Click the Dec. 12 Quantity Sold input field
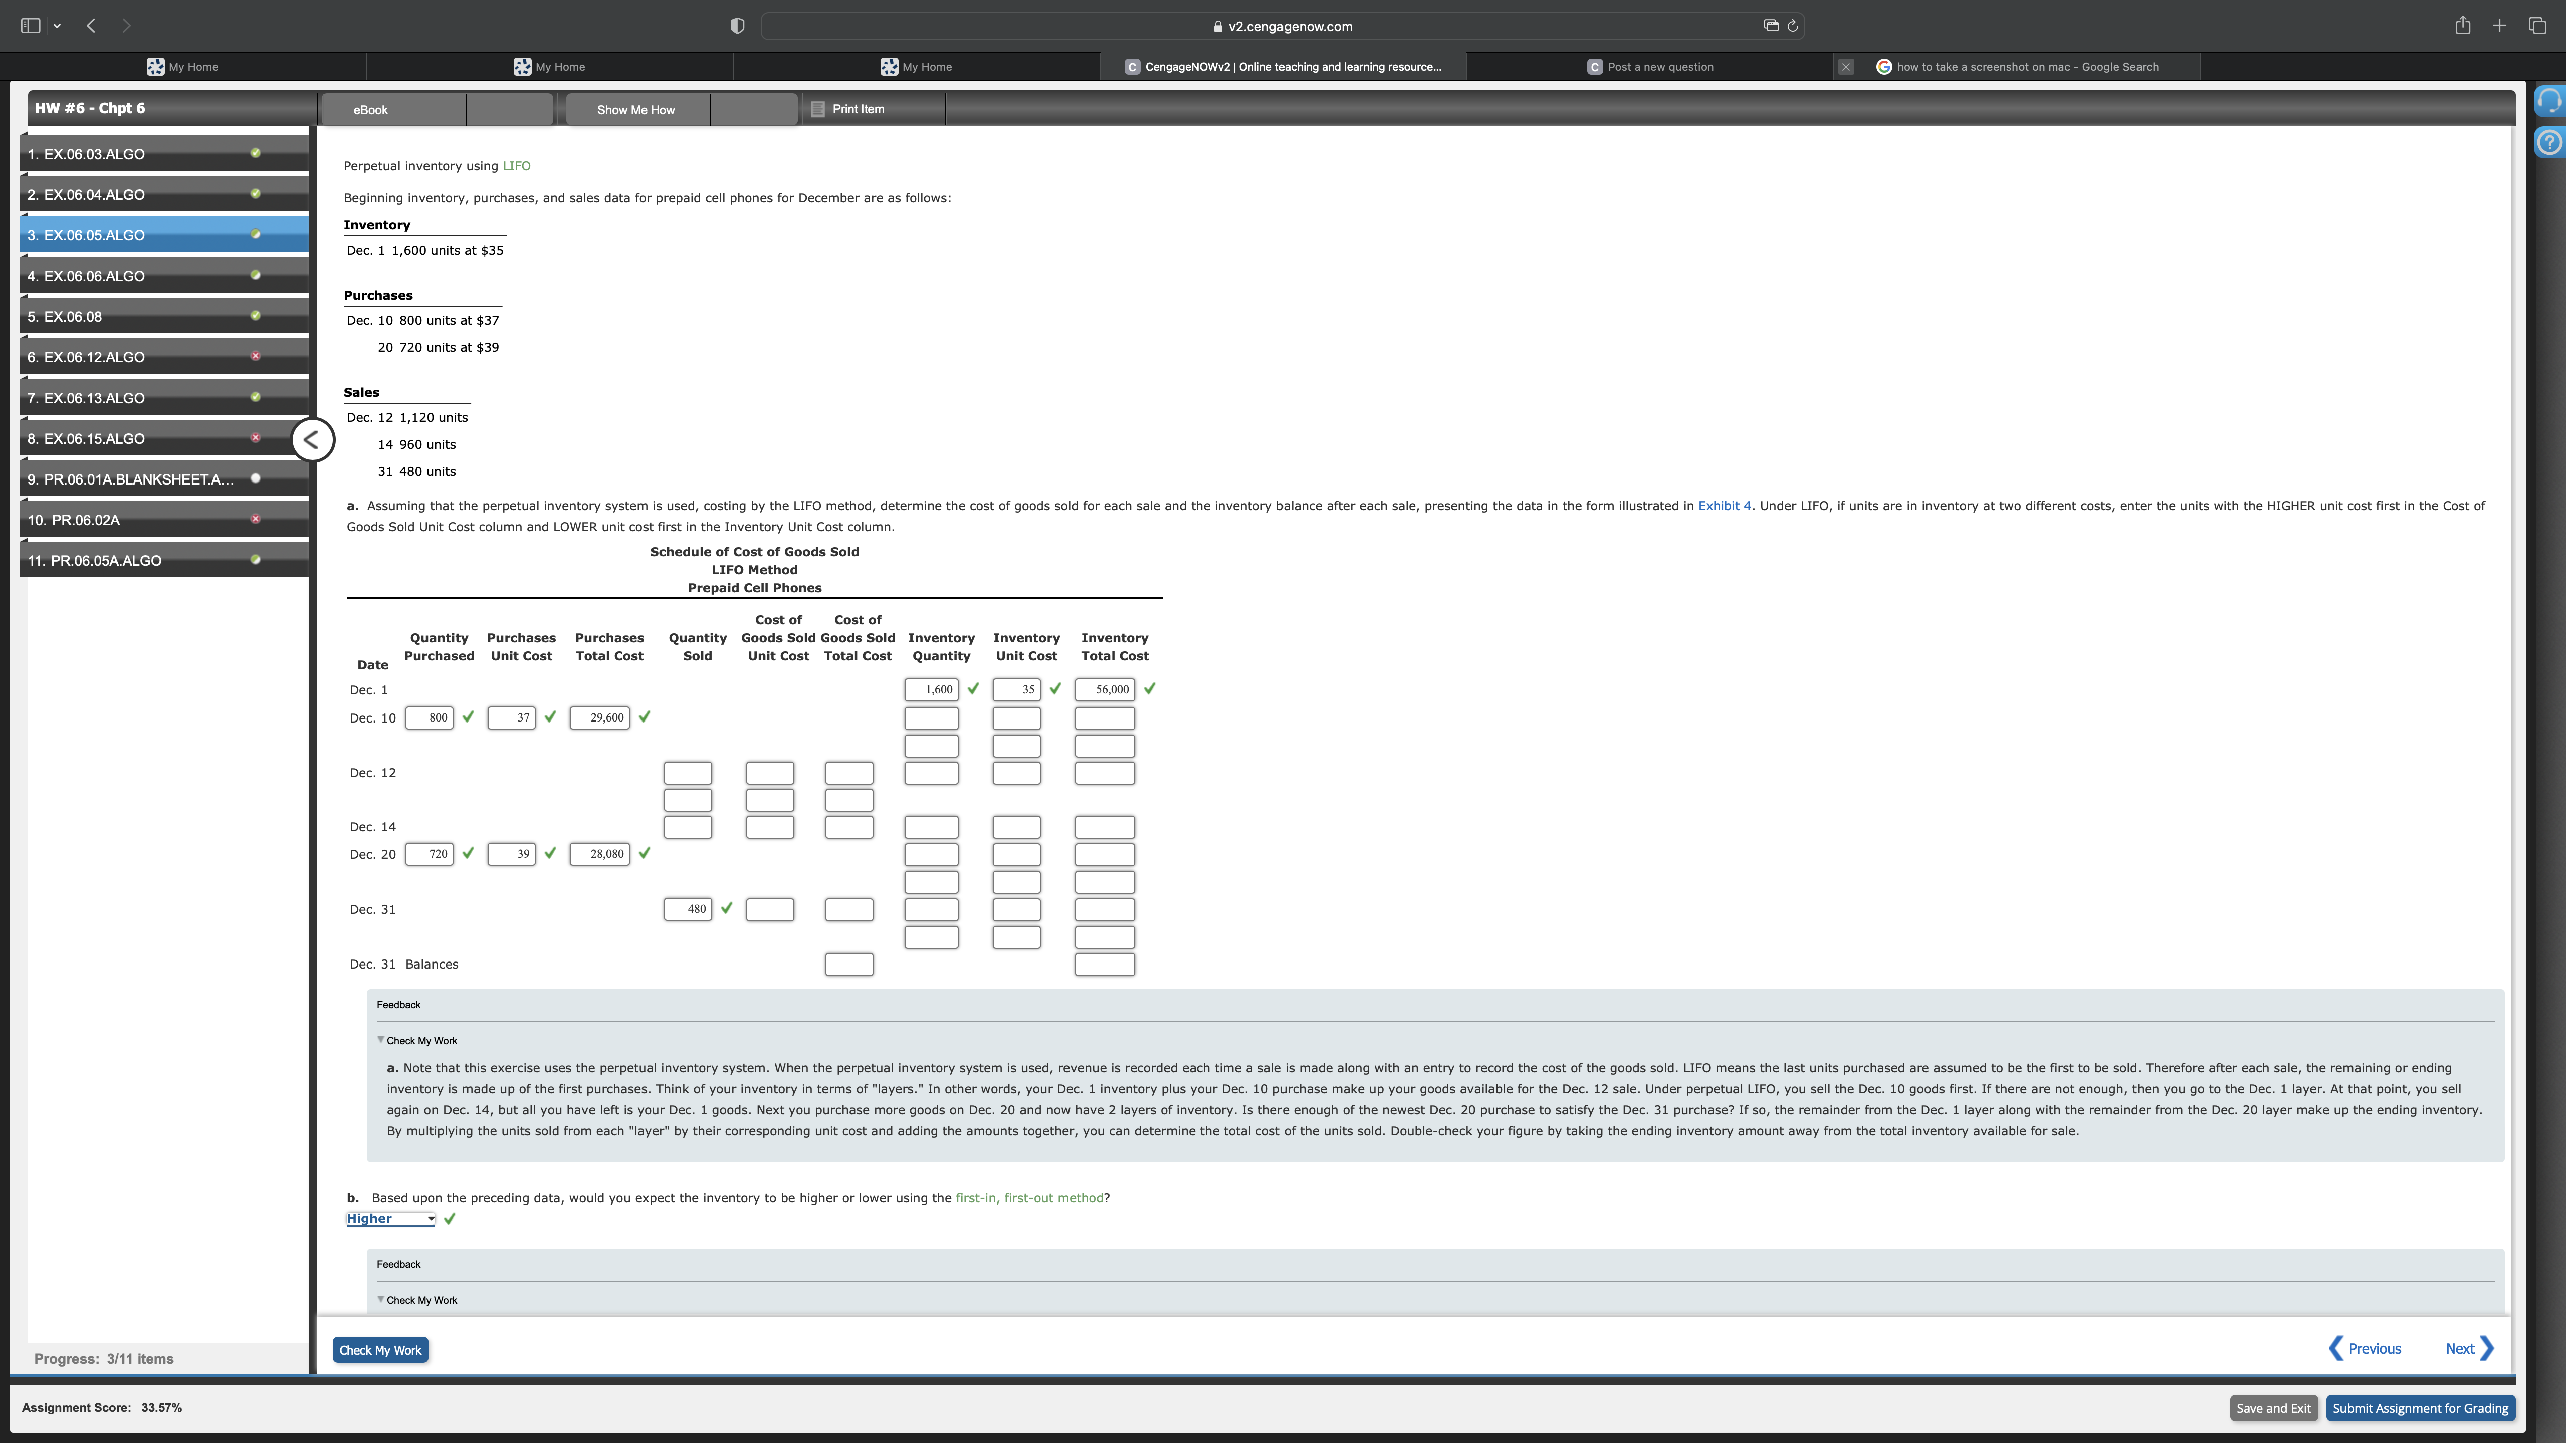The image size is (2566, 1443). tap(688, 772)
